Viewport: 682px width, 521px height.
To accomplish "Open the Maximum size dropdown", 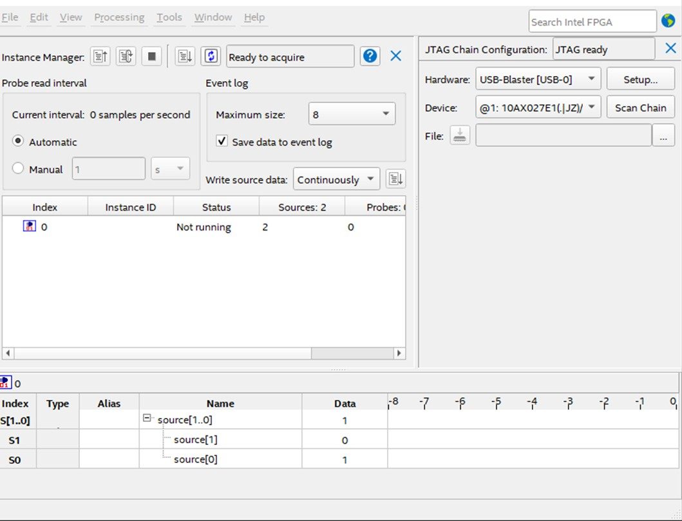I will click(x=352, y=115).
